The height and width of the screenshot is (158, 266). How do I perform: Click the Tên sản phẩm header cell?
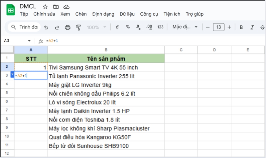click(106, 58)
